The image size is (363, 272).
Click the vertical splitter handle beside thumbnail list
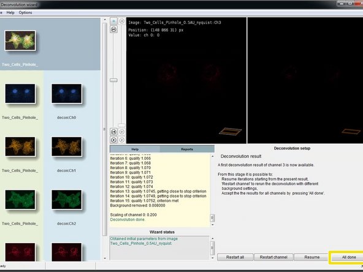point(104,129)
